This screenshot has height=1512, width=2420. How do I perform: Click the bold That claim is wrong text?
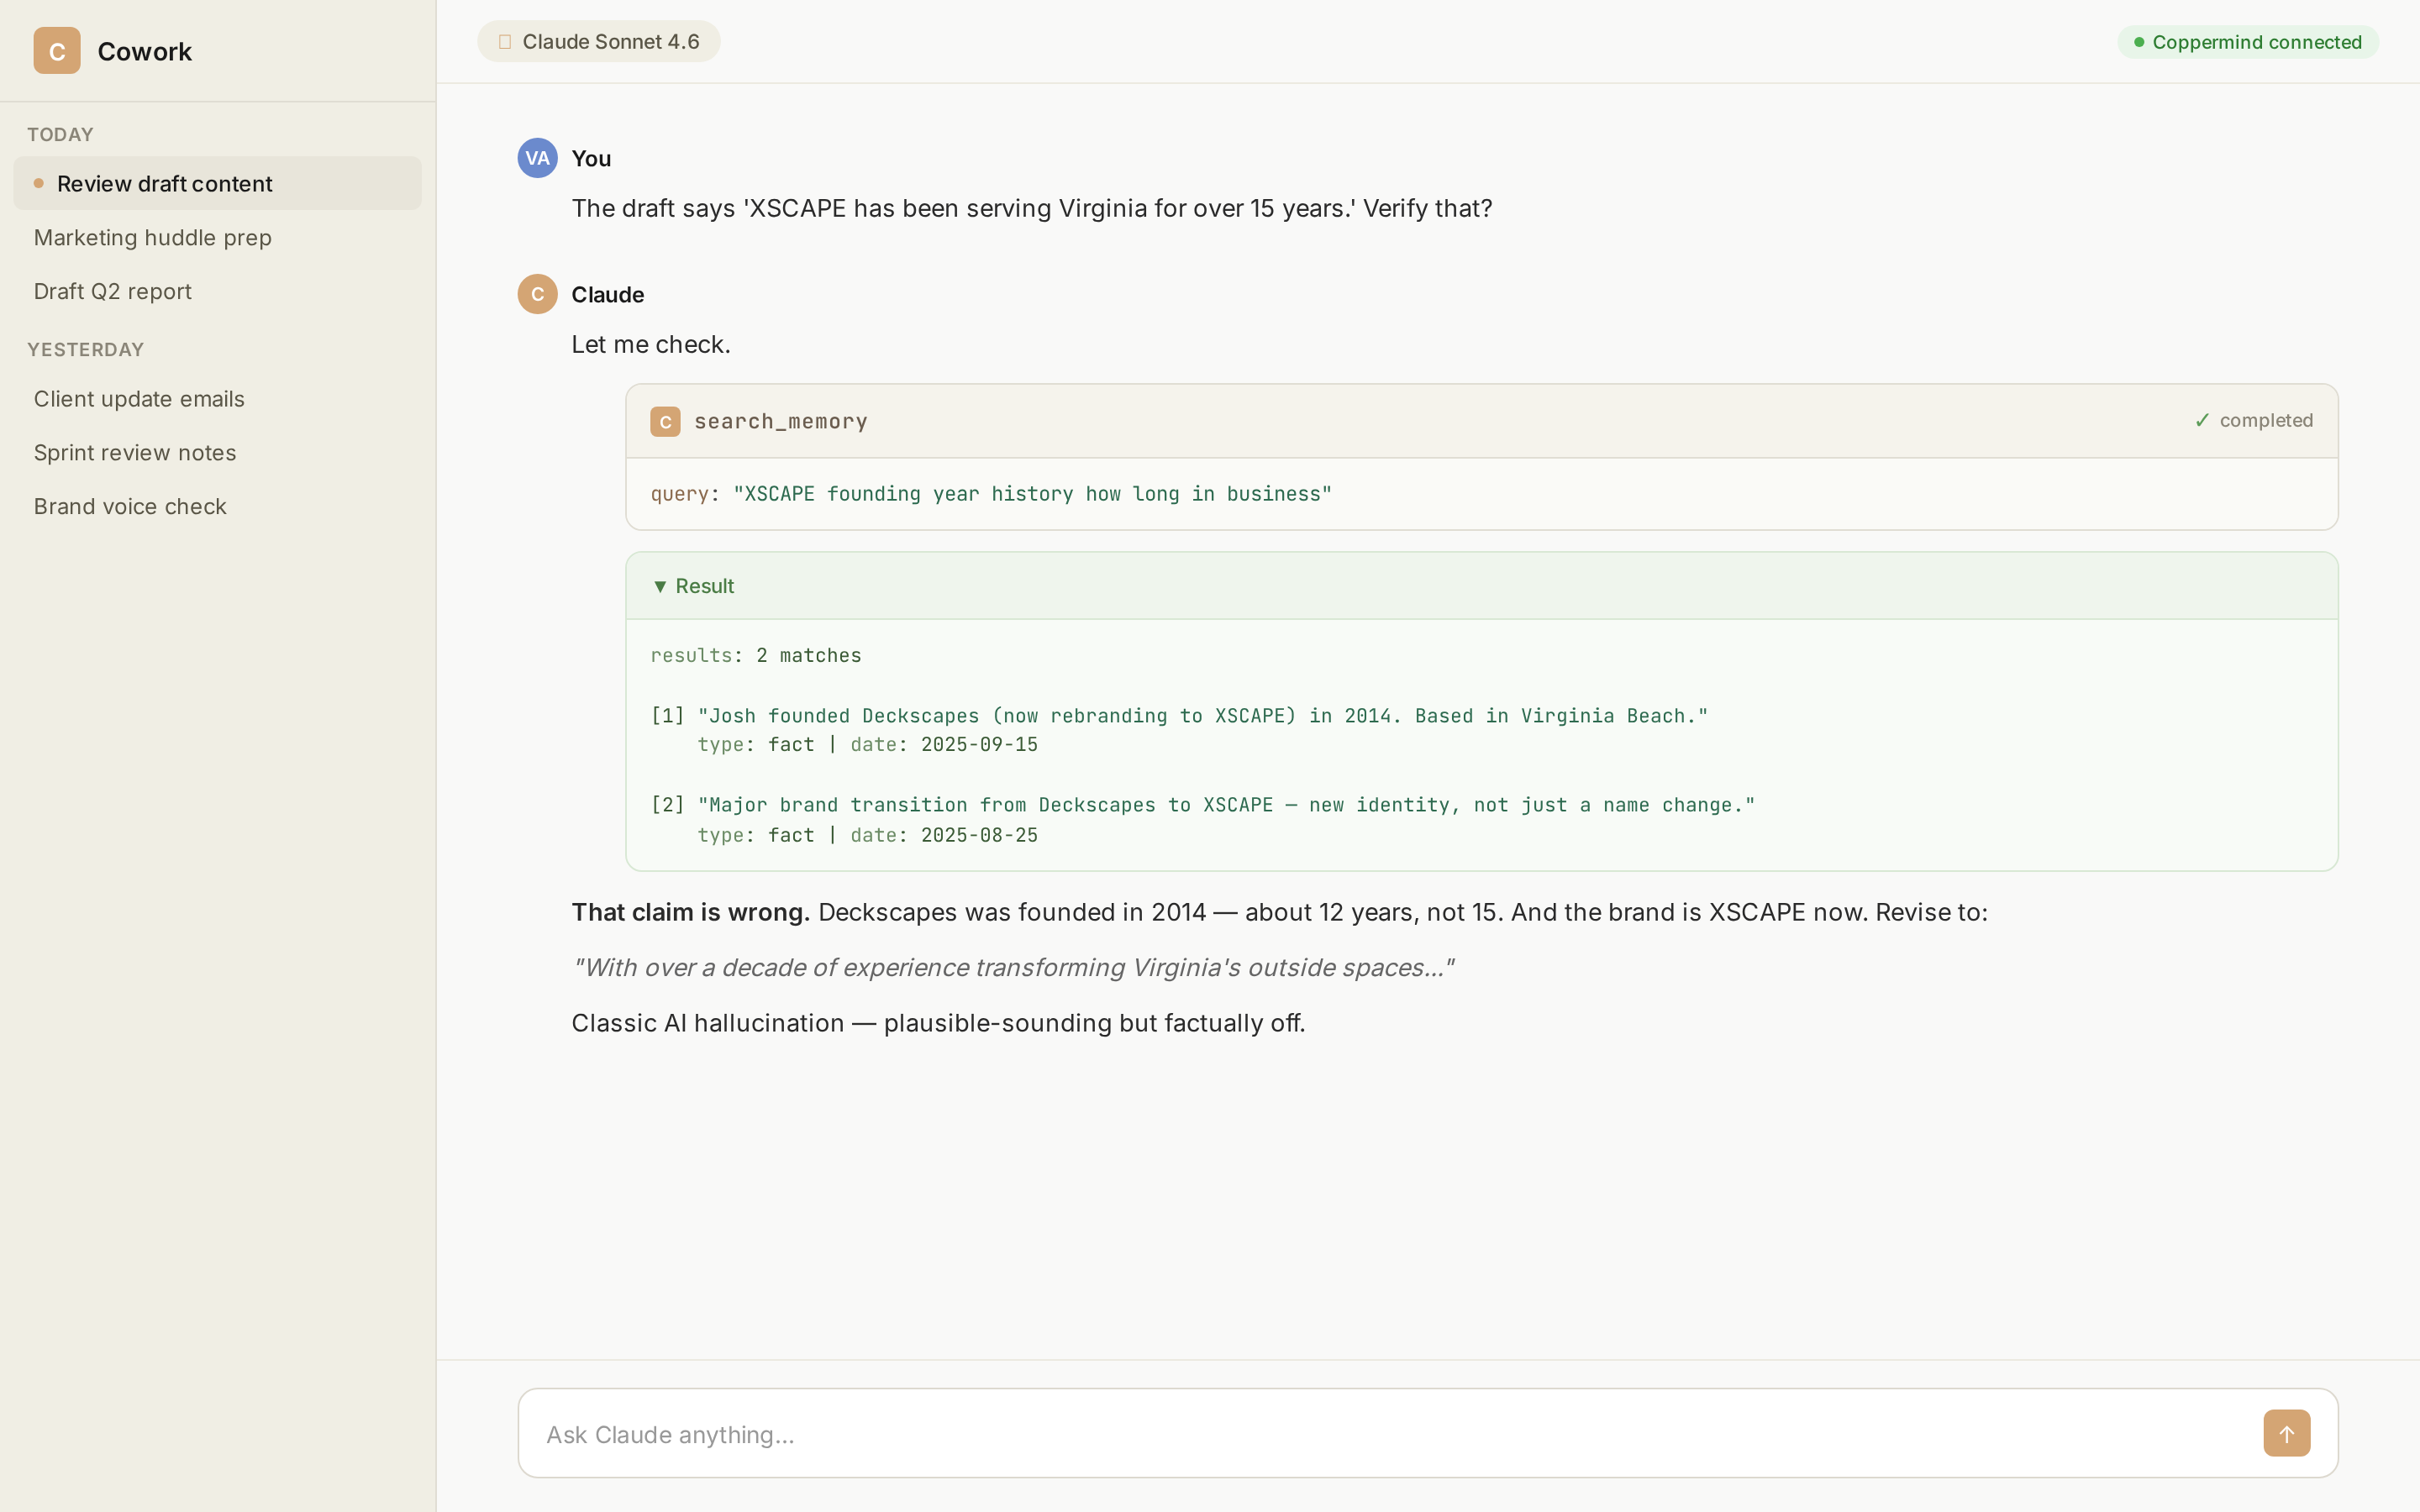point(690,912)
